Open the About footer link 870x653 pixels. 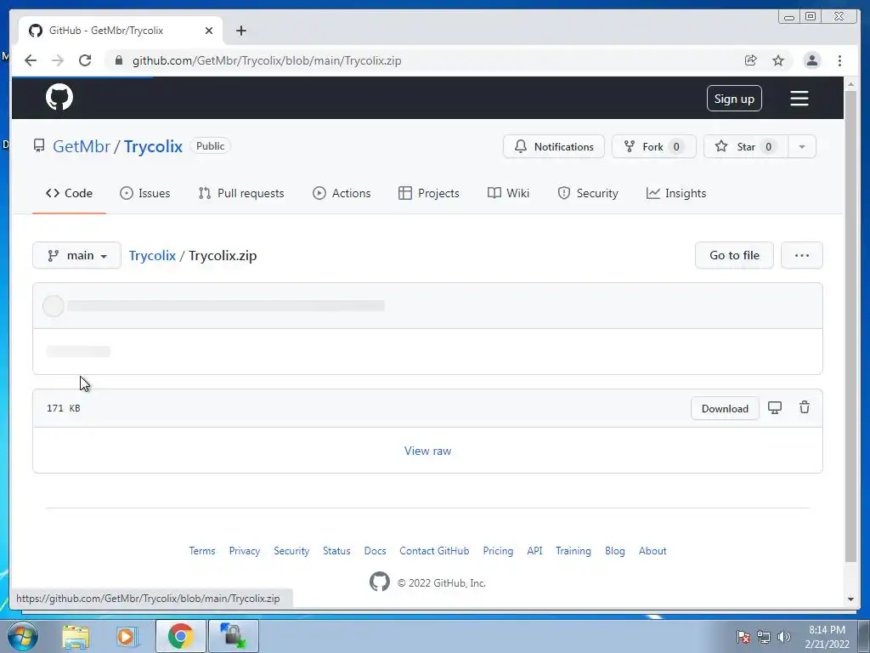coord(652,551)
